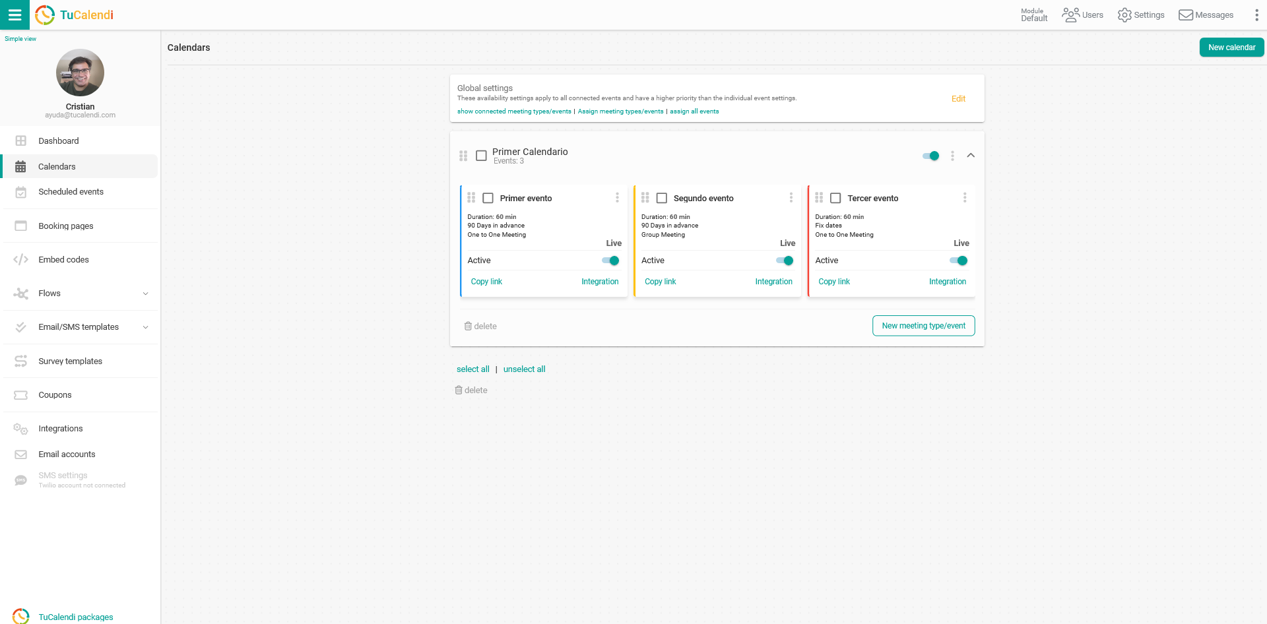Expand the Flows submenu arrow

(146, 294)
